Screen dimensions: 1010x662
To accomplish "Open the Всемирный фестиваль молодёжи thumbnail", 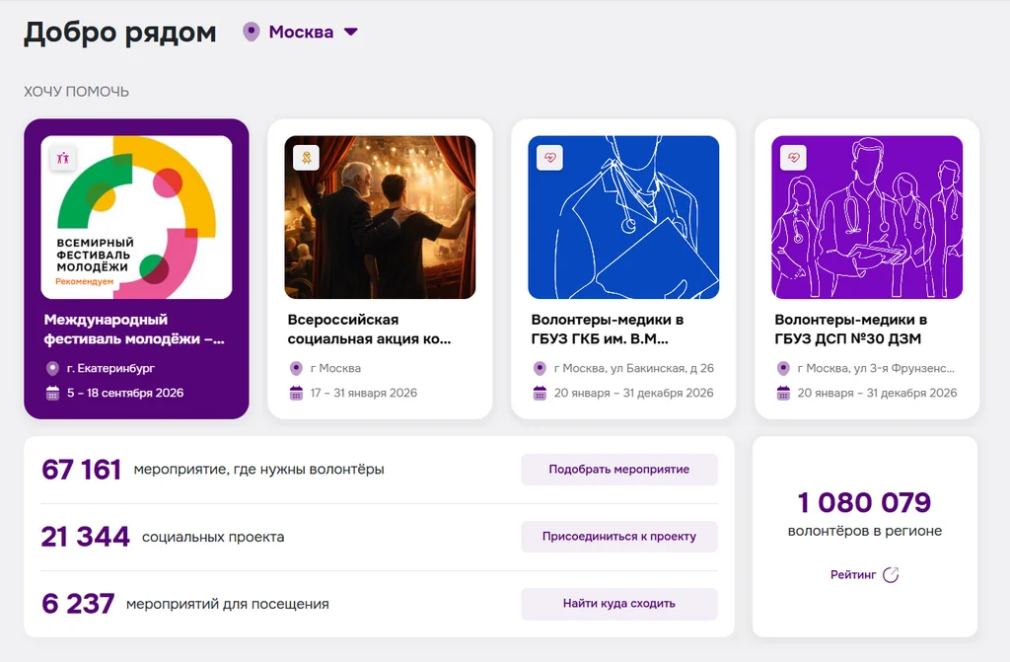I will (x=136, y=217).
